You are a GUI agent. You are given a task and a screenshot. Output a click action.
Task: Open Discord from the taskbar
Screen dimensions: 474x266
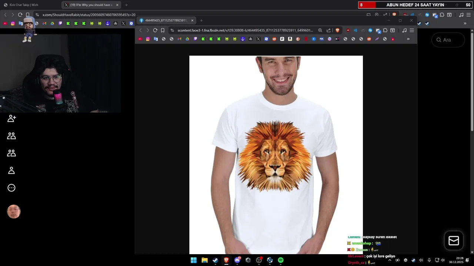point(237,260)
